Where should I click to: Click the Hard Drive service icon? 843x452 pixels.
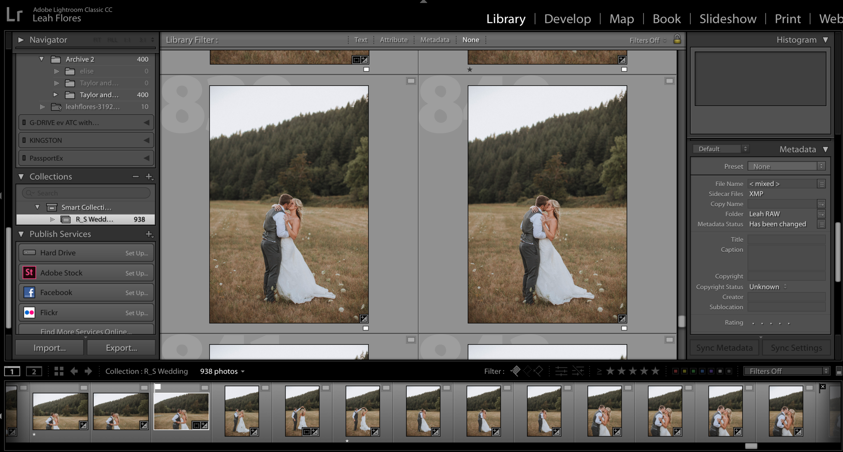pos(29,252)
